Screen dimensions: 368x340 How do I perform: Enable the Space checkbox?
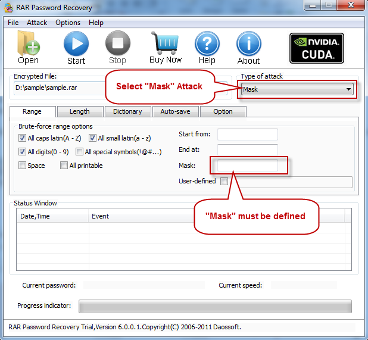coord(22,165)
